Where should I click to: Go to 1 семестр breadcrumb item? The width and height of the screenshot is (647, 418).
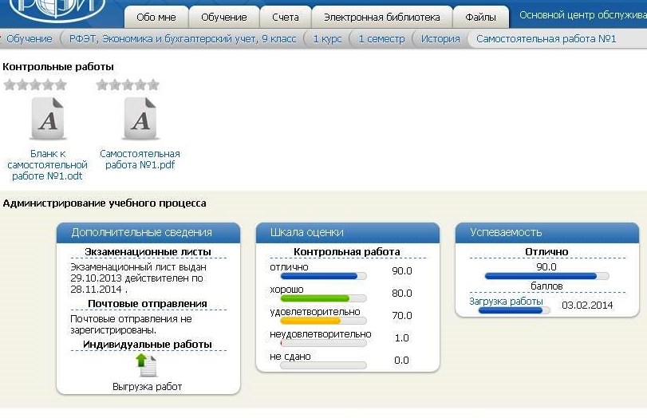[x=381, y=38]
